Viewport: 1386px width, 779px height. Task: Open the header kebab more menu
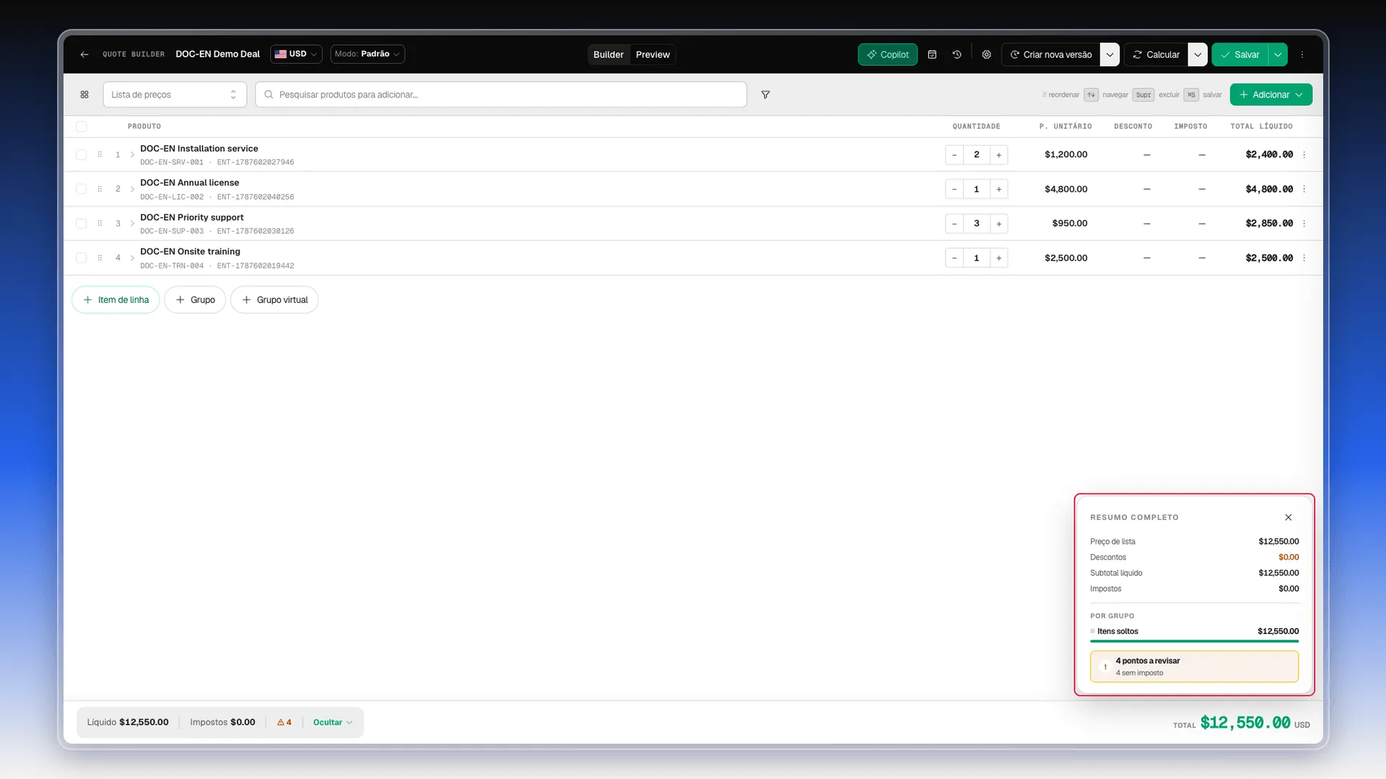click(x=1302, y=55)
